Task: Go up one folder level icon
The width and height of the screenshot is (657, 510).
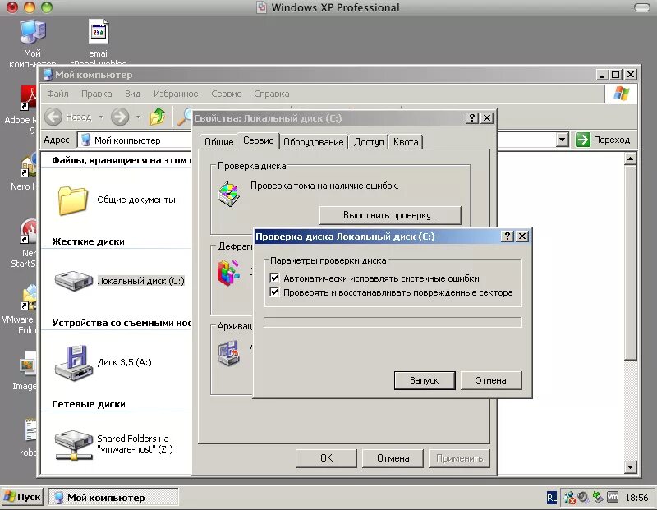Action: pyautogui.click(x=158, y=117)
